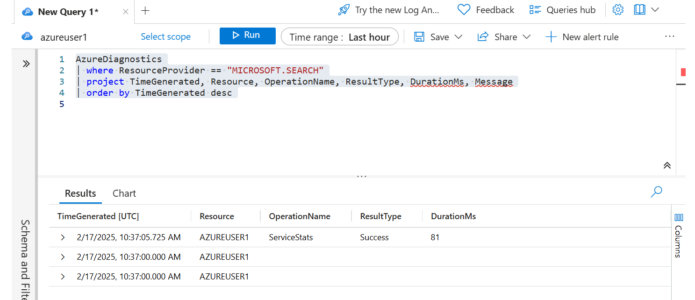Close the New Query 1 tab
The width and height of the screenshot is (695, 300).
(x=125, y=12)
